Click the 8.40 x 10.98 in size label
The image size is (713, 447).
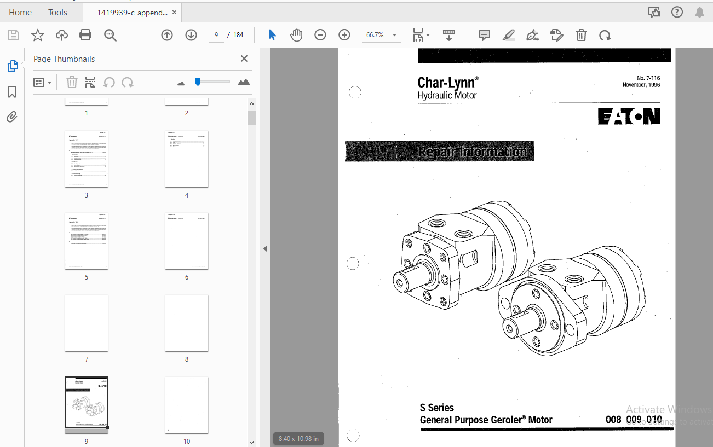[x=298, y=438]
